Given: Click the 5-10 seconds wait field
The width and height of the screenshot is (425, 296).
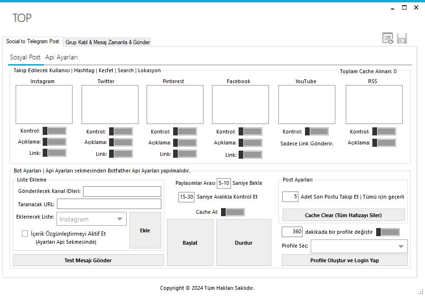Looking at the screenshot, I should click(224, 183).
